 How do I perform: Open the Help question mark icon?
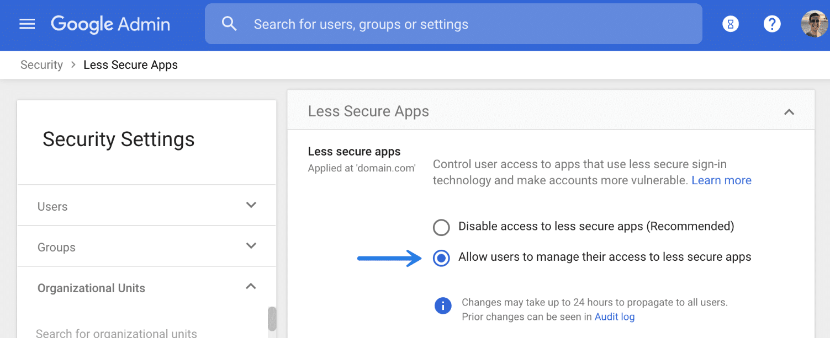coord(771,24)
